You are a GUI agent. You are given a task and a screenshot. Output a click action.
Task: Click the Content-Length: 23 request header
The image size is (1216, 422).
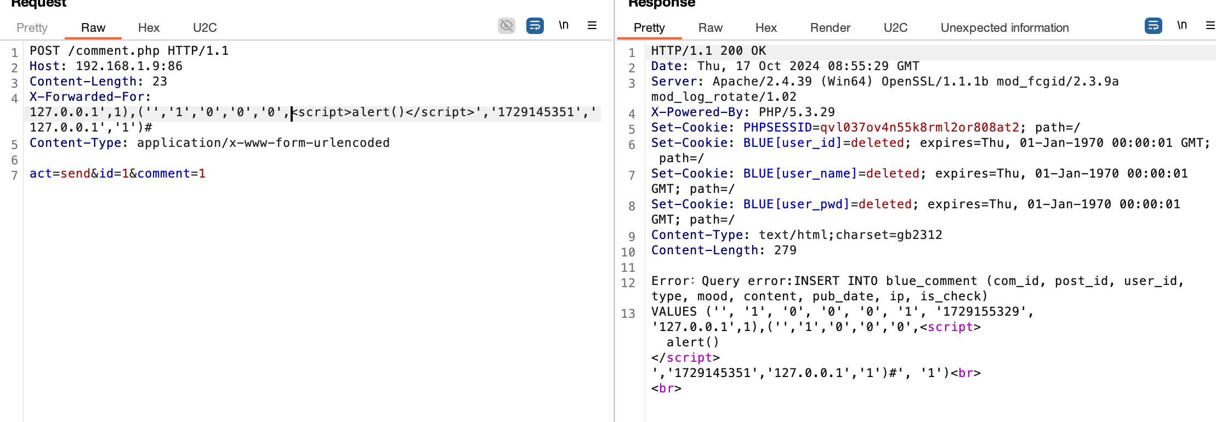(98, 82)
